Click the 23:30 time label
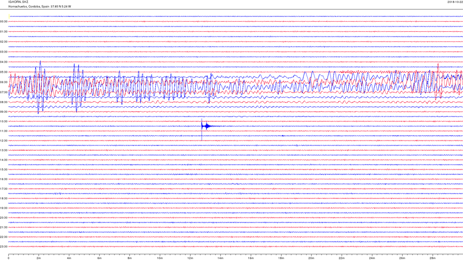 (x=4, y=247)
